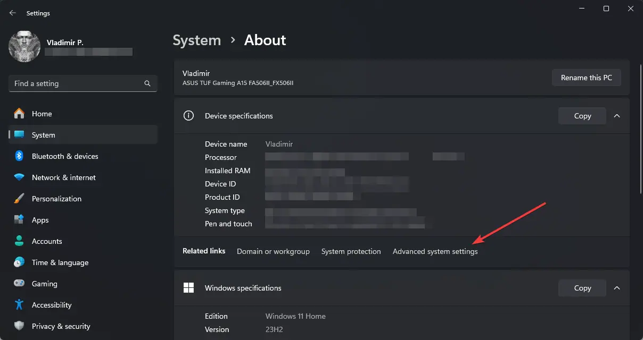Open Bluetooth & devices settings
The width and height of the screenshot is (643, 340).
tap(83, 156)
